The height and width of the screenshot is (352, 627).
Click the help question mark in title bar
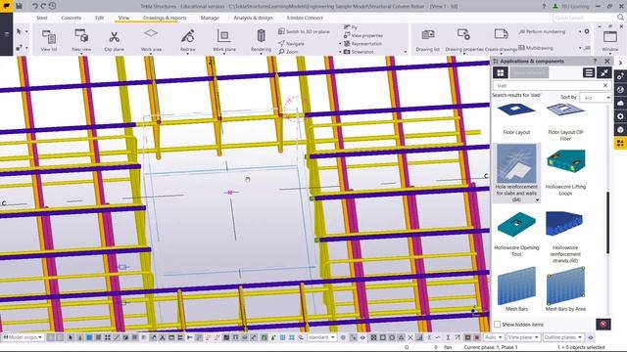(544, 6)
